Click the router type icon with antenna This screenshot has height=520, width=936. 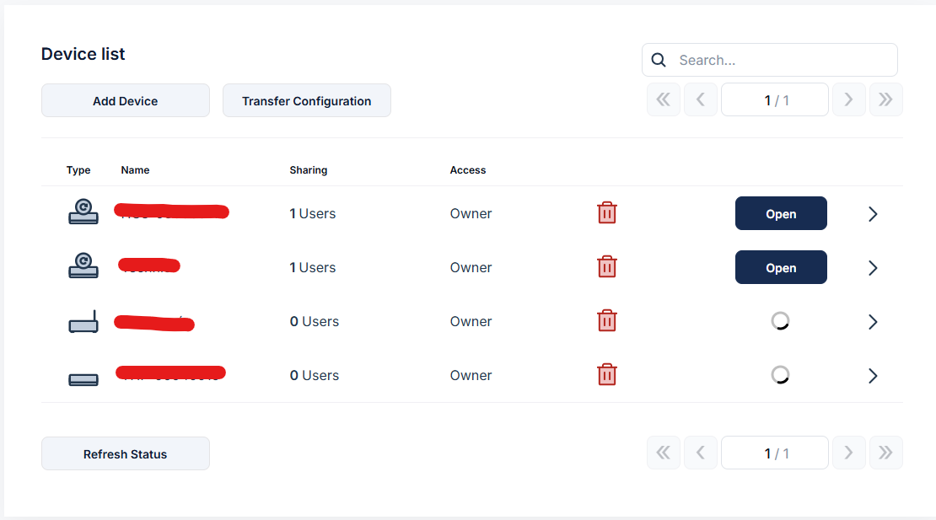pos(83,321)
